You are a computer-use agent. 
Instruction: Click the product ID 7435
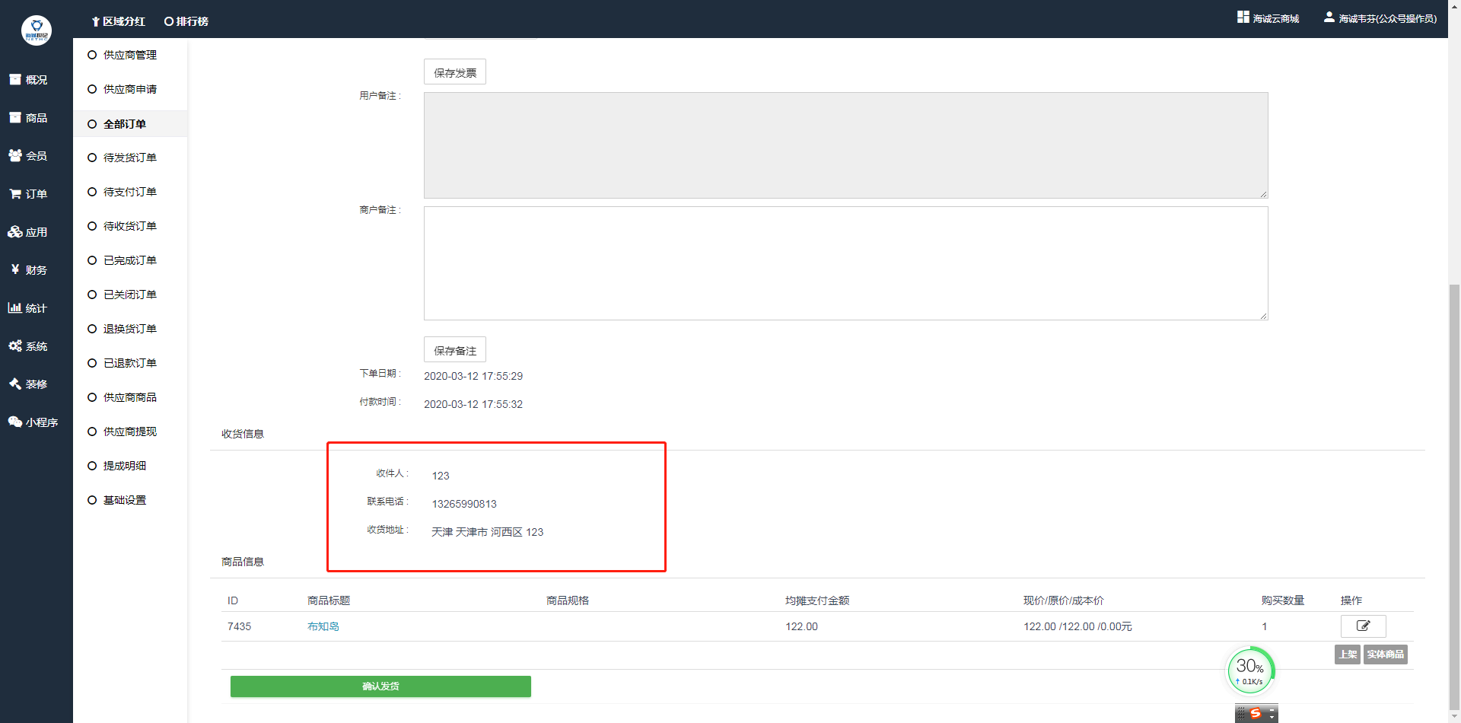(239, 626)
